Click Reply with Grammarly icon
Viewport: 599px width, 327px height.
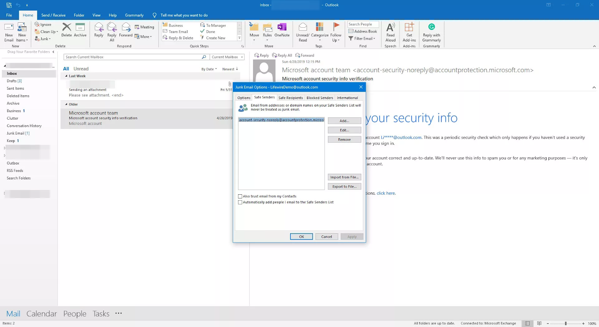coord(432,27)
